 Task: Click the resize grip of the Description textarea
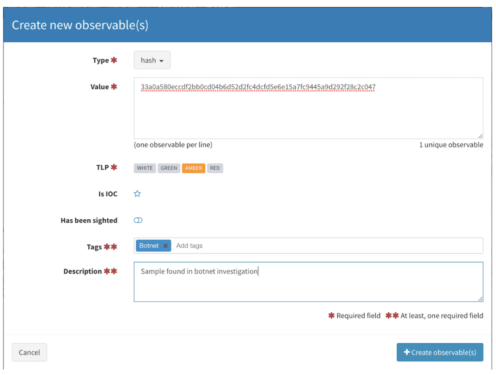point(481,298)
